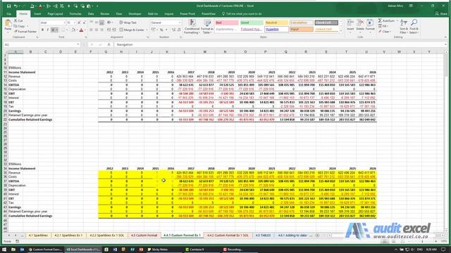Screen dimensions: 451x253
Task: Expand the cell styles gallery
Action: pos(341,30)
